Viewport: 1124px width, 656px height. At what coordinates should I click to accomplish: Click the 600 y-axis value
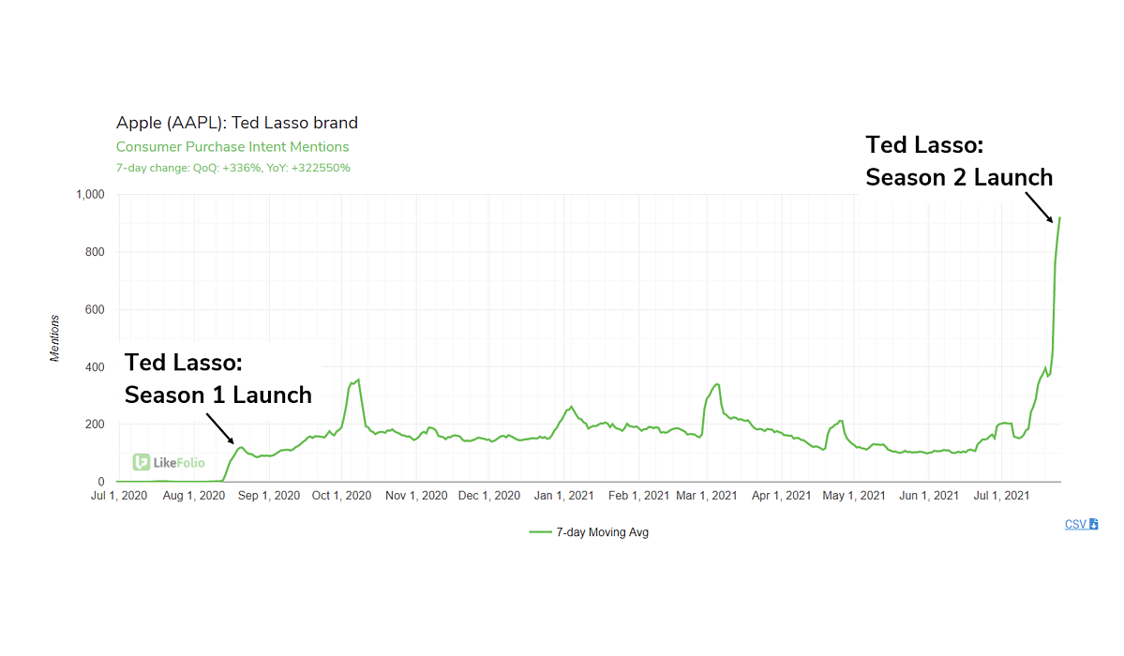coord(95,309)
